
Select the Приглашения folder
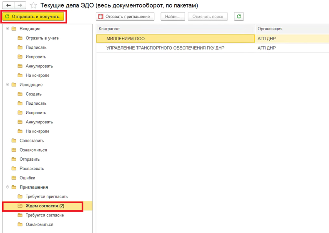(x=34, y=187)
